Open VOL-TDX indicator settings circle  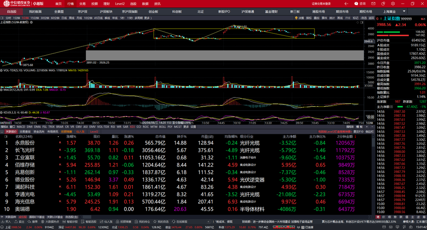pyautogui.click(x=1, y=70)
